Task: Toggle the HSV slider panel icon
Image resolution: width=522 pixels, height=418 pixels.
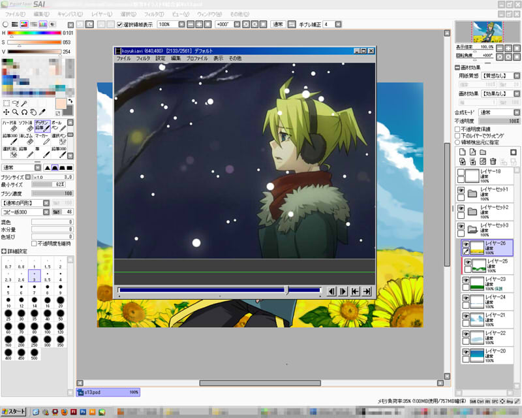Action: click(24, 24)
